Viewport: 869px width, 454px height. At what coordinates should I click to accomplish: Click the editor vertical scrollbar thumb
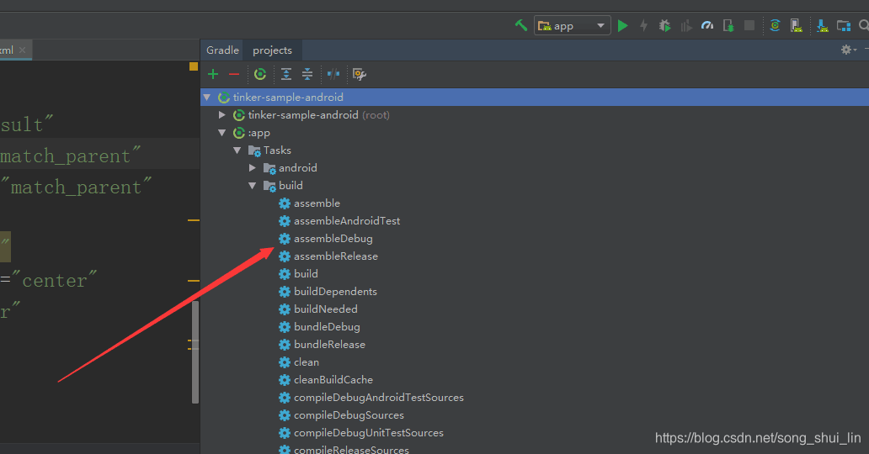coord(195,352)
